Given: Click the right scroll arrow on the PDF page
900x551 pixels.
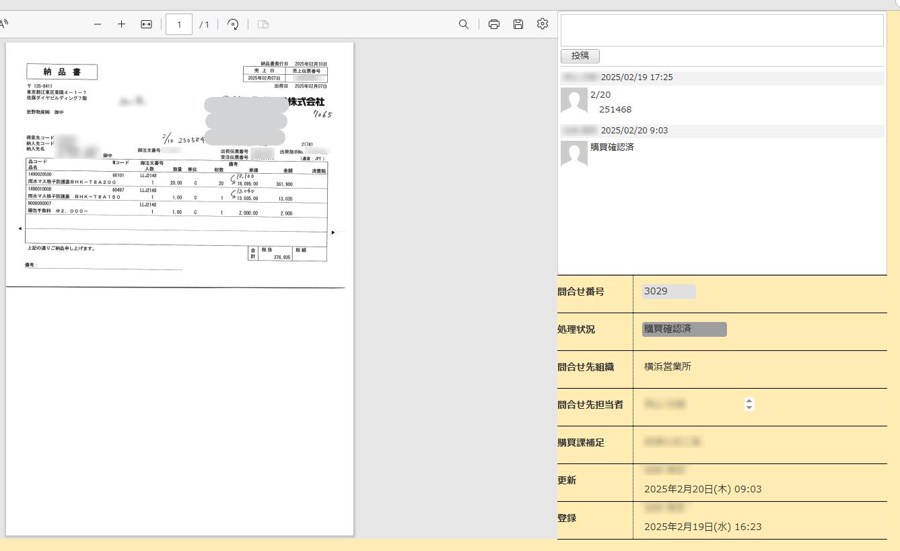Looking at the screenshot, I should point(333,232).
